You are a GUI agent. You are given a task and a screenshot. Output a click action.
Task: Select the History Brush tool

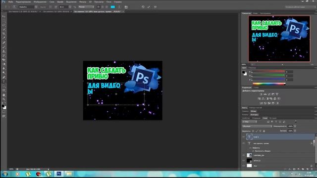click(x=4, y=55)
